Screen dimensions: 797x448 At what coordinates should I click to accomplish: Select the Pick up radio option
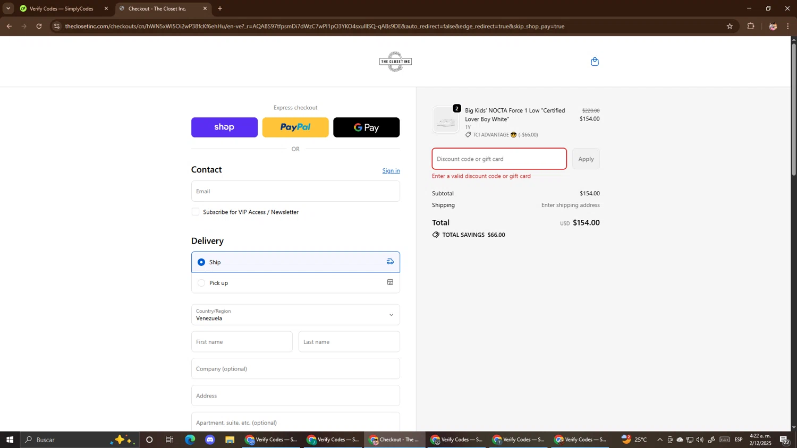[x=201, y=283]
